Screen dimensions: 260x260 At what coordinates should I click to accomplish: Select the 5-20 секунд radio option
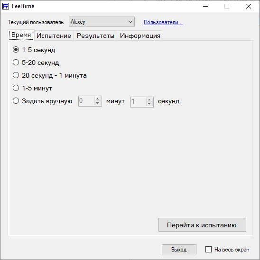16,63
